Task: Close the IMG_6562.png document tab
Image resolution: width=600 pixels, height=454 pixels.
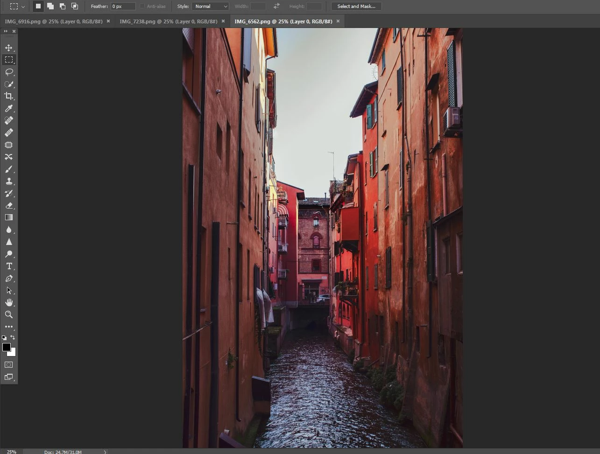Action: (x=338, y=21)
